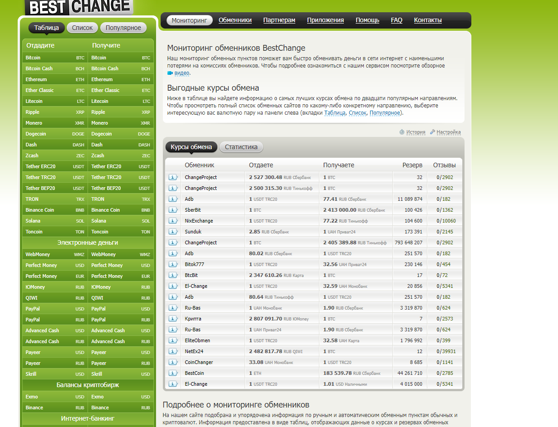Switch to the Таблица tab
This screenshot has height=427, width=558.
tap(46, 28)
